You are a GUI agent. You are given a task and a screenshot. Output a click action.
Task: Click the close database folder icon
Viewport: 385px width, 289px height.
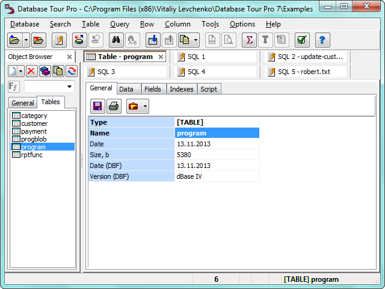[x=38, y=40]
